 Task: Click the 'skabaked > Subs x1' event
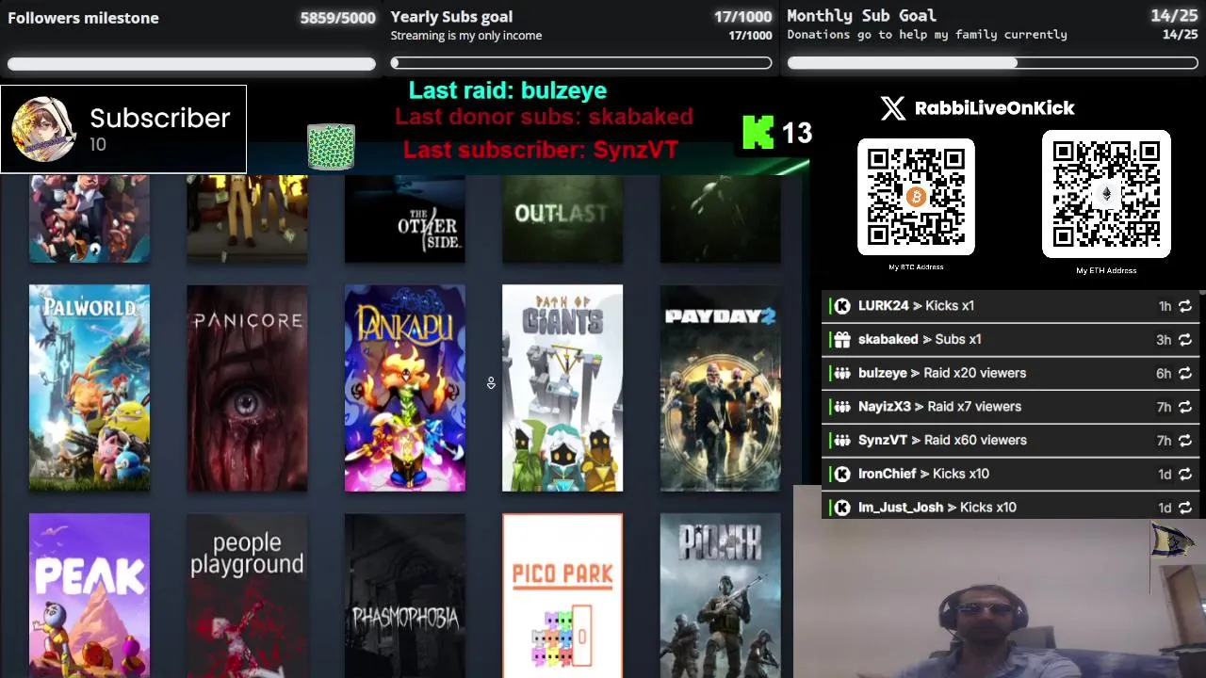[x=1012, y=340]
